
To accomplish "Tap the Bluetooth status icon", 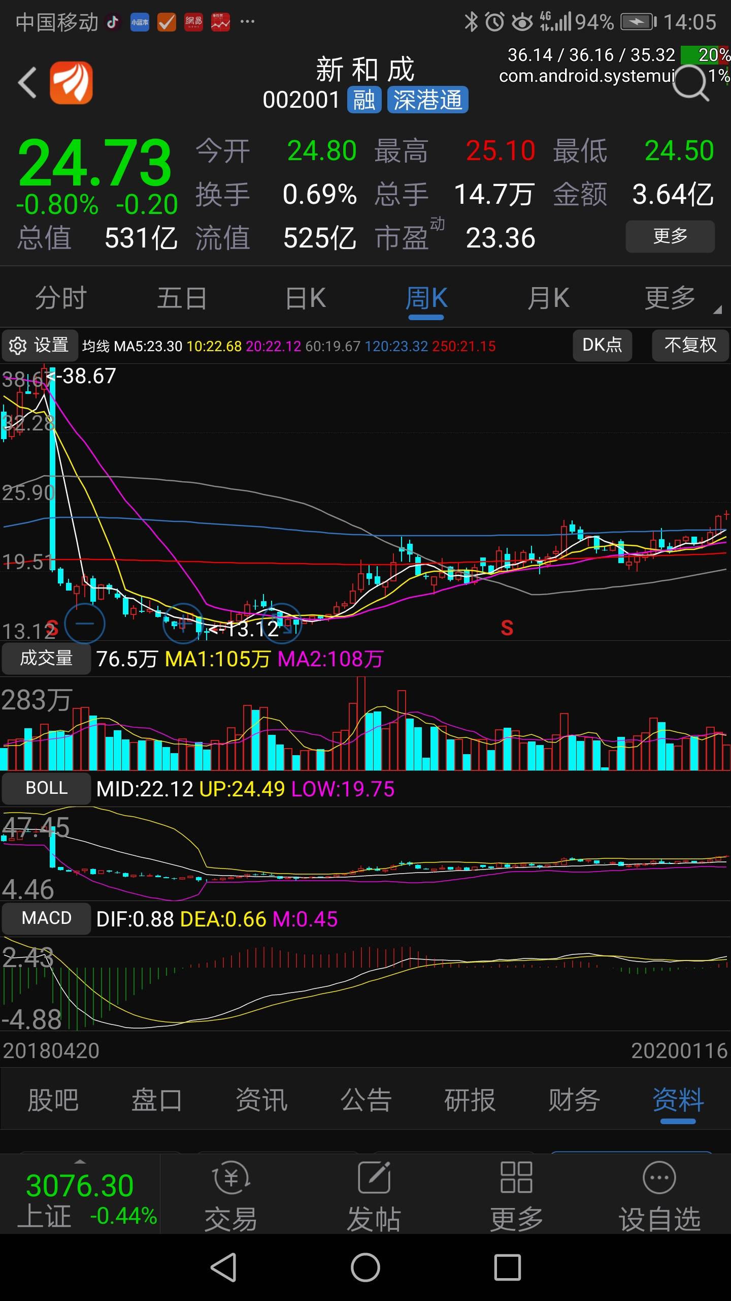I will [x=472, y=22].
